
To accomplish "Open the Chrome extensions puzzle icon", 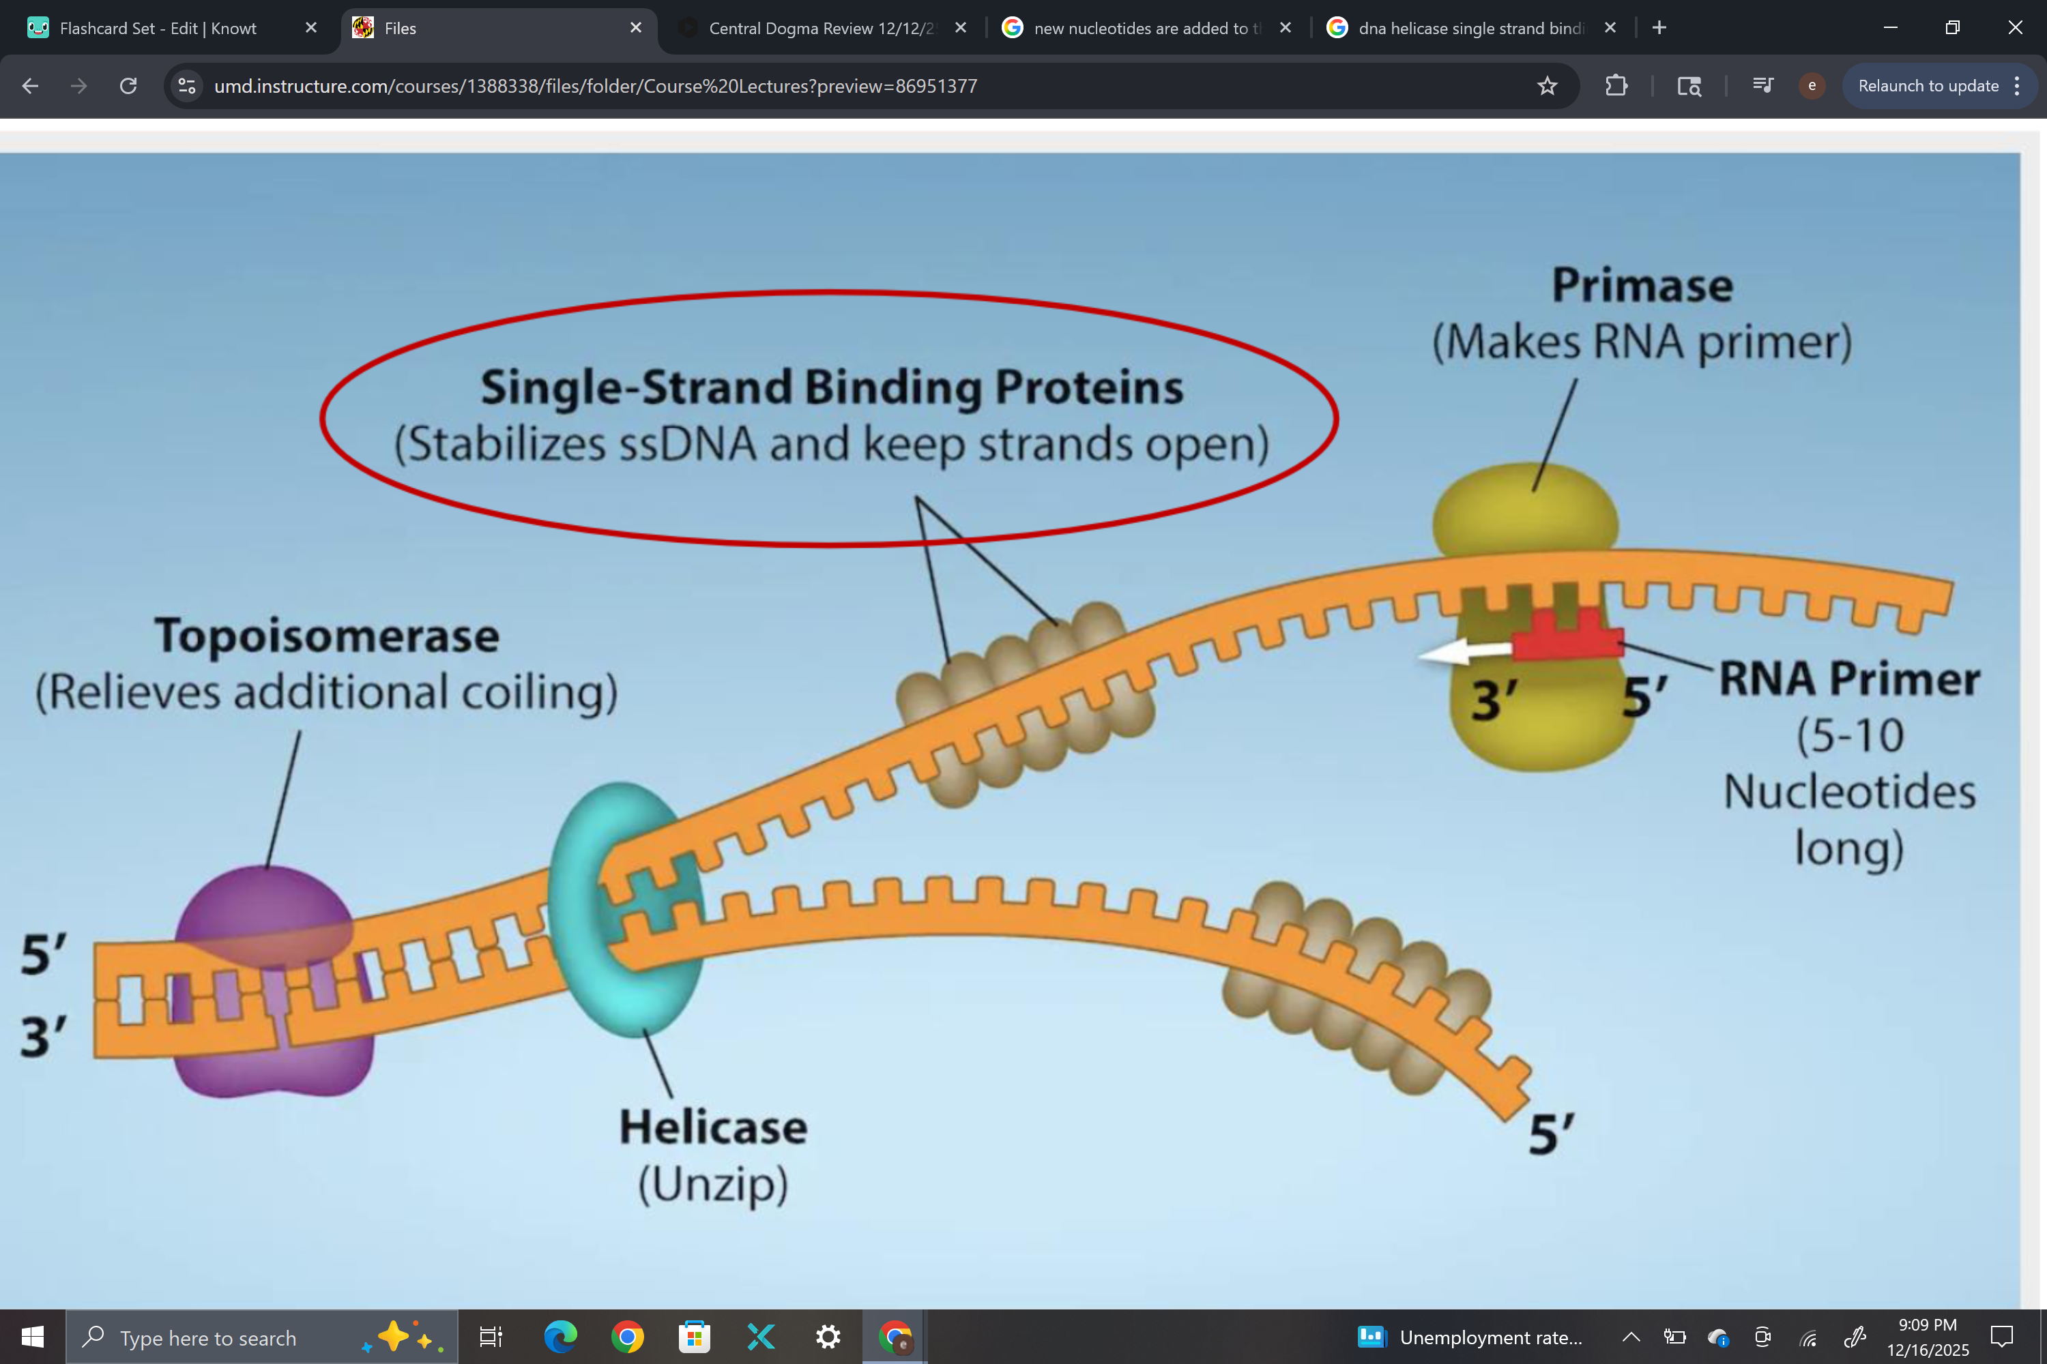I will point(1616,85).
